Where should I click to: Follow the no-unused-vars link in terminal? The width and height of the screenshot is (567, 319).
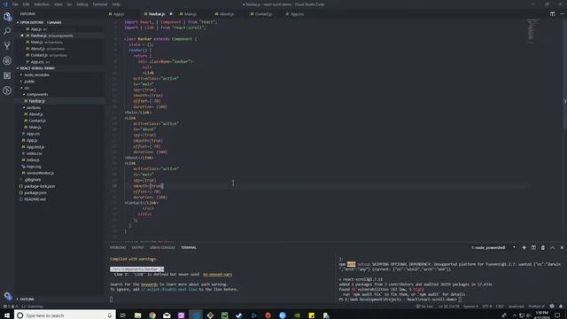tap(217, 275)
